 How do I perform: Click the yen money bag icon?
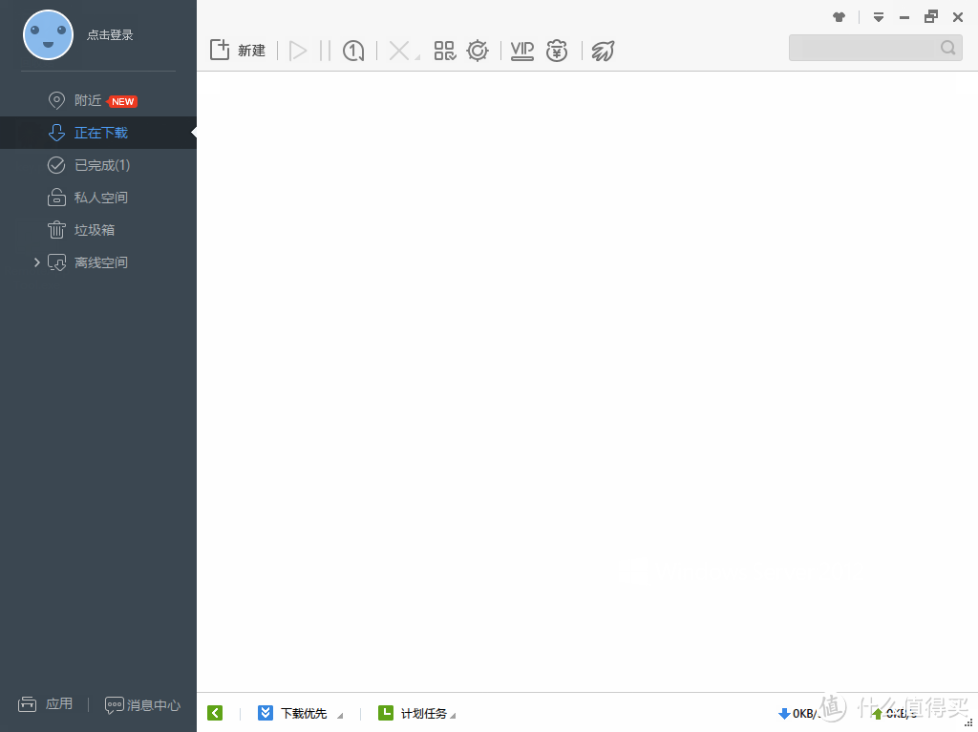[557, 51]
